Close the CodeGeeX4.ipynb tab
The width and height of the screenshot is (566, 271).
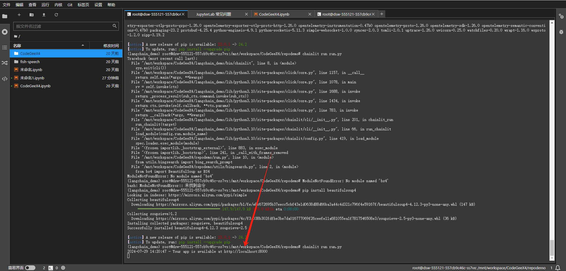pos(310,14)
